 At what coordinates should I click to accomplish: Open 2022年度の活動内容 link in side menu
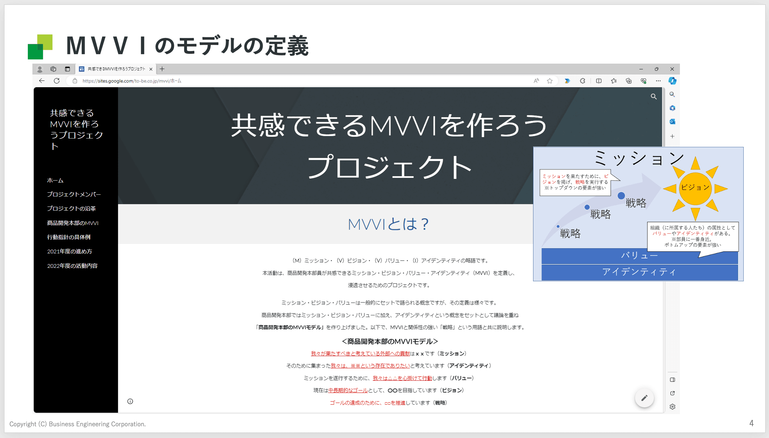click(x=72, y=266)
